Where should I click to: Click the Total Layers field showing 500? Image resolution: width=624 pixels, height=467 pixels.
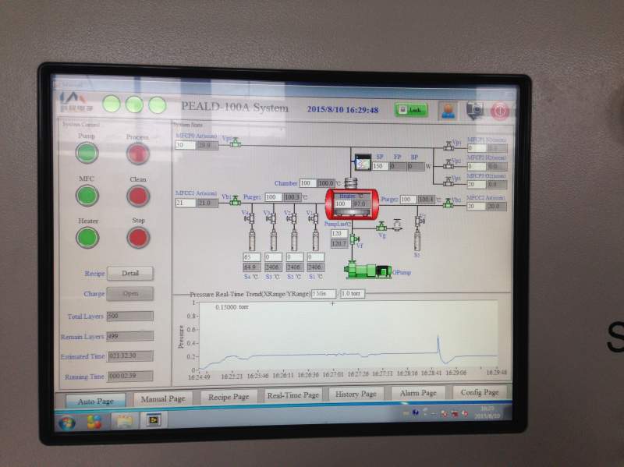(130, 316)
